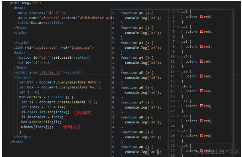
Task: Click the meta charset="UTF-8" line
Action: 41,13
